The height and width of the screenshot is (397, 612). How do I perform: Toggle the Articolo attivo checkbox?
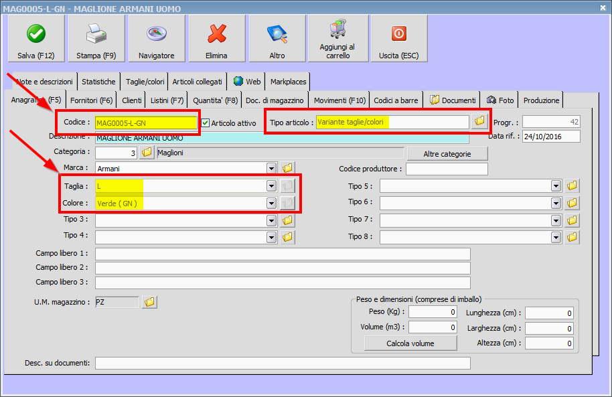tap(206, 123)
